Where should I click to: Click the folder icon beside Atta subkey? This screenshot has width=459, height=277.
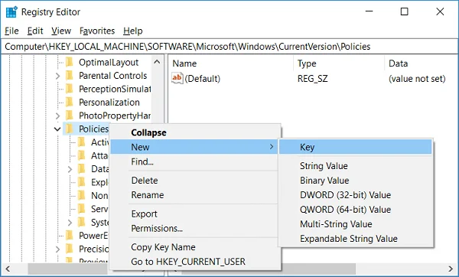point(81,155)
